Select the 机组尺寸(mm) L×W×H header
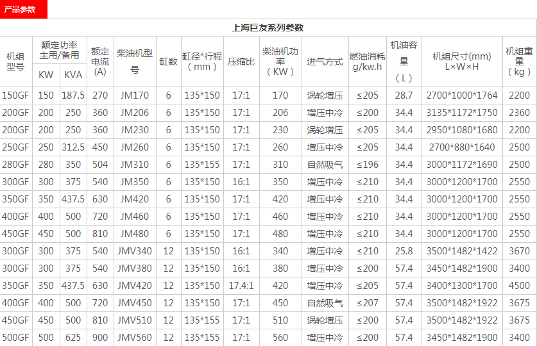 462,62
